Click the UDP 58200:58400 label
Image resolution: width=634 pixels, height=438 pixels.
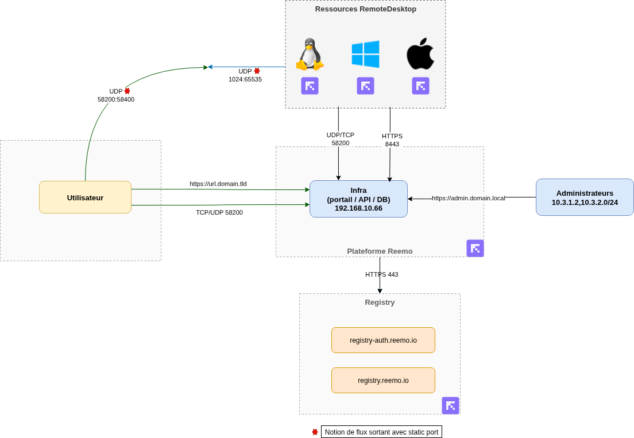(x=116, y=95)
